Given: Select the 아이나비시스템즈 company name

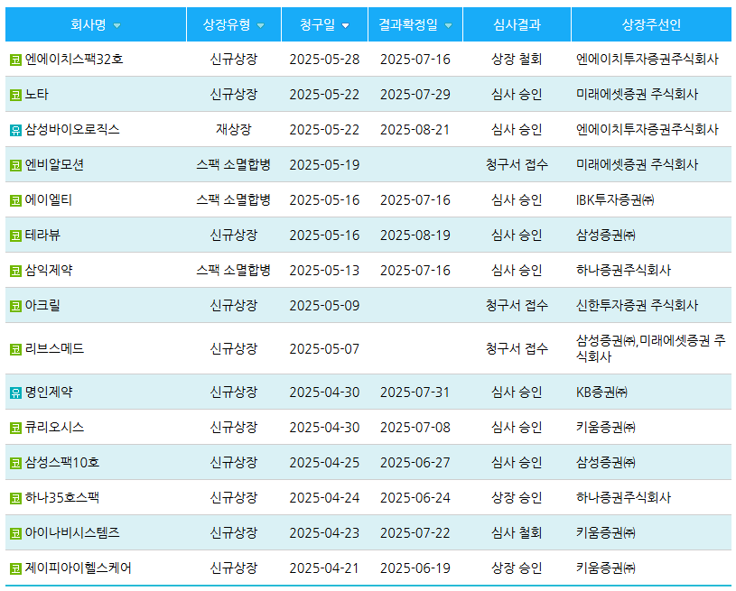Looking at the screenshot, I should tap(72, 533).
